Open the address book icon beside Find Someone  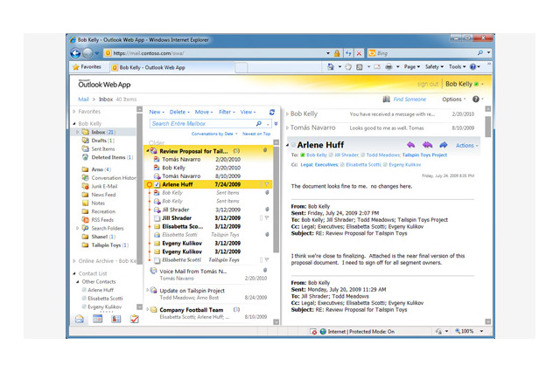pos(387,99)
